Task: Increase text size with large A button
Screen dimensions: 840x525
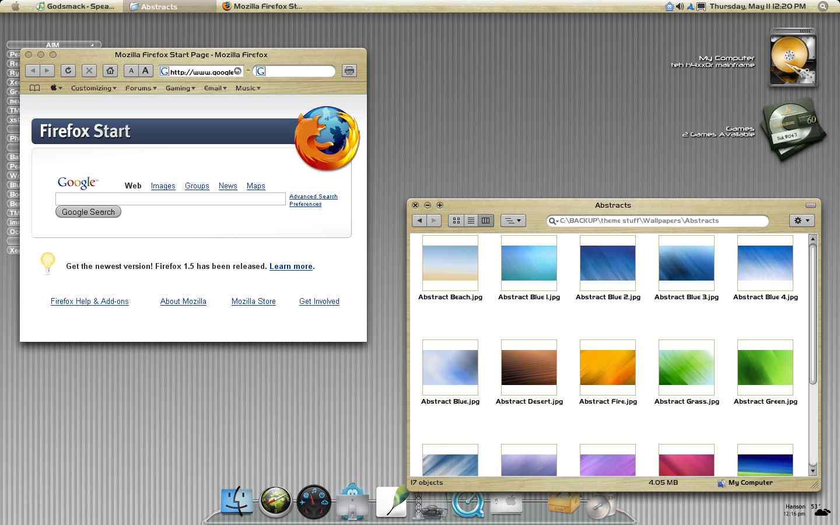Action: [145, 71]
